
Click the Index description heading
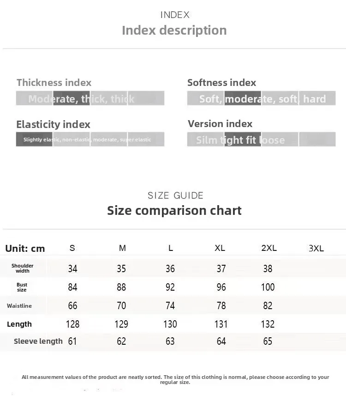click(174, 30)
